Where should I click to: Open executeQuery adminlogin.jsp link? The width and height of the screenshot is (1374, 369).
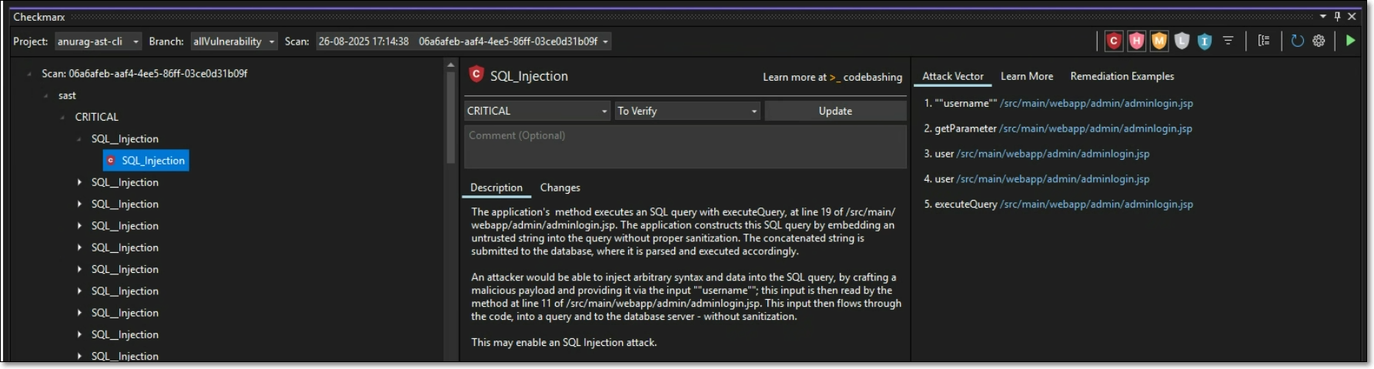(x=1096, y=204)
